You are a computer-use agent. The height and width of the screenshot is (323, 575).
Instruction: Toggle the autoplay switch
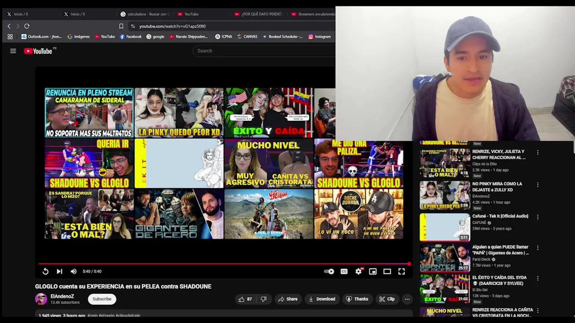329,271
